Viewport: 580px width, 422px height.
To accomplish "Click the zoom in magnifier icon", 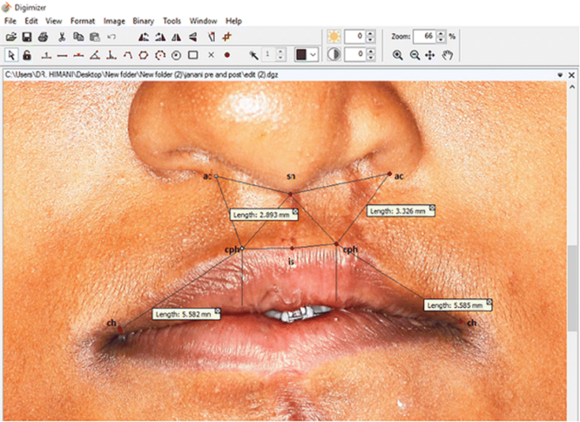I will (x=398, y=55).
